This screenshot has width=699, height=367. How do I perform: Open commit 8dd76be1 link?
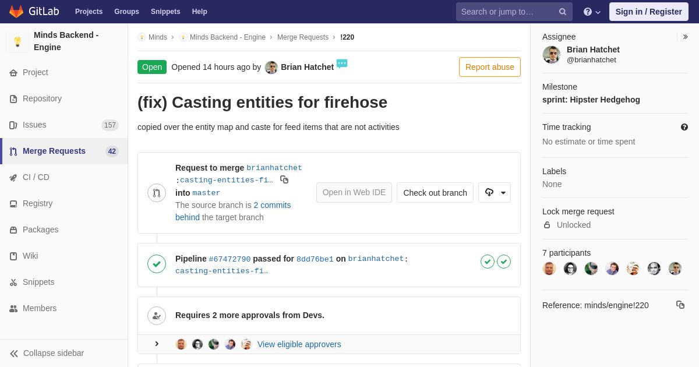[315, 259]
